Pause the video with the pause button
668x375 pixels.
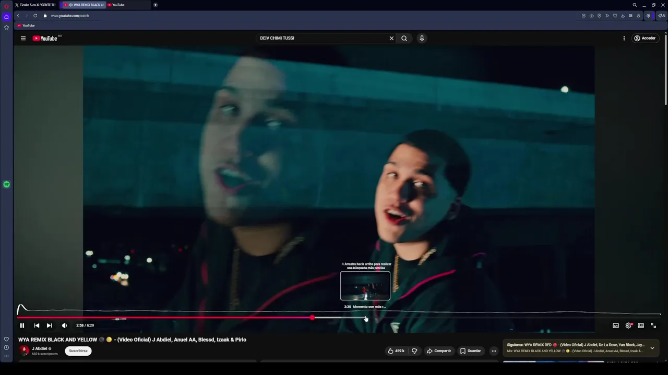(x=22, y=326)
